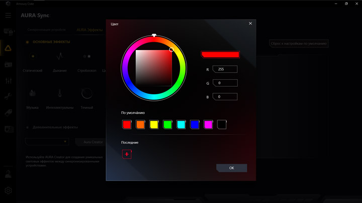Click the plus icon under Последние

(x=127, y=154)
